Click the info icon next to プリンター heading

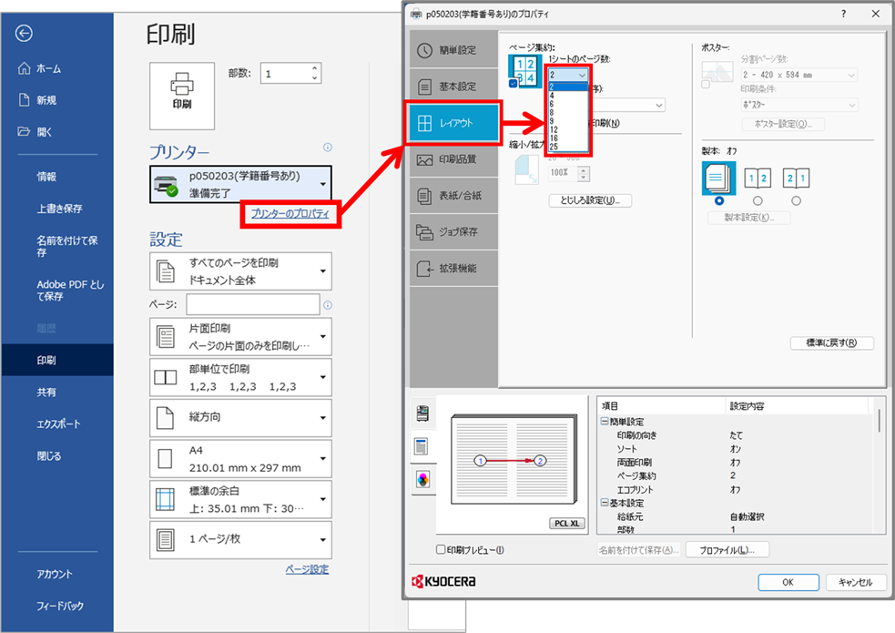pos(327,148)
